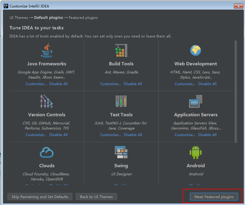Click the 'Tune IDEA to your tasks' heading
The width and height of the screenshot is (245, 205).
click(36, 28)
